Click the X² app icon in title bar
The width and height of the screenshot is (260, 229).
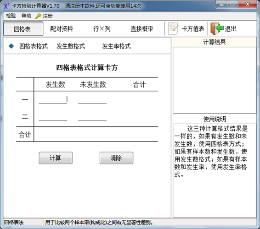(x=6, y=6)
